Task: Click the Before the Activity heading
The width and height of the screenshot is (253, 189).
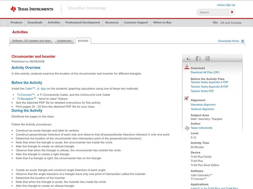Action: tap(27, 82)
